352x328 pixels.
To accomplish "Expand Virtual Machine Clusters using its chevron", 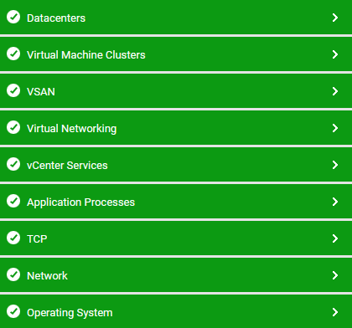I will pos(335,54).
